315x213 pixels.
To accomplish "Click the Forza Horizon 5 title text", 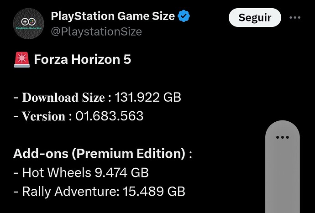I will pyautogui.click(x=82, y=60).
